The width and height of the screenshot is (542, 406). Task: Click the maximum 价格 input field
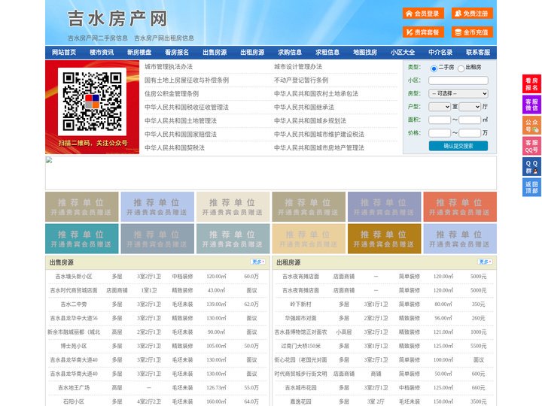[x=470, y=133]
